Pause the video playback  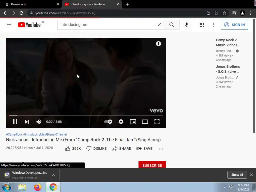point(15,122)
